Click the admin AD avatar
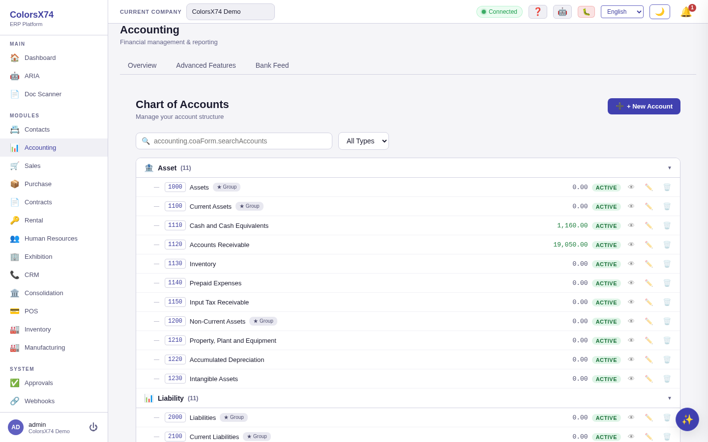This screenshot has height=442, width=708. point(16,427)
